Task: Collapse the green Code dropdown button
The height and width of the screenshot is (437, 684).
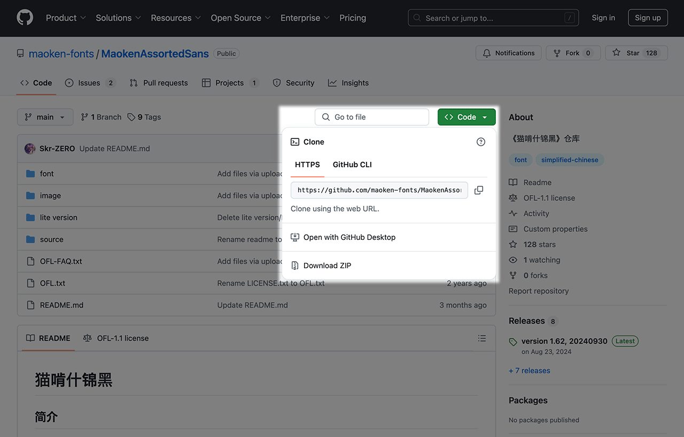Action: pos(466,117)
